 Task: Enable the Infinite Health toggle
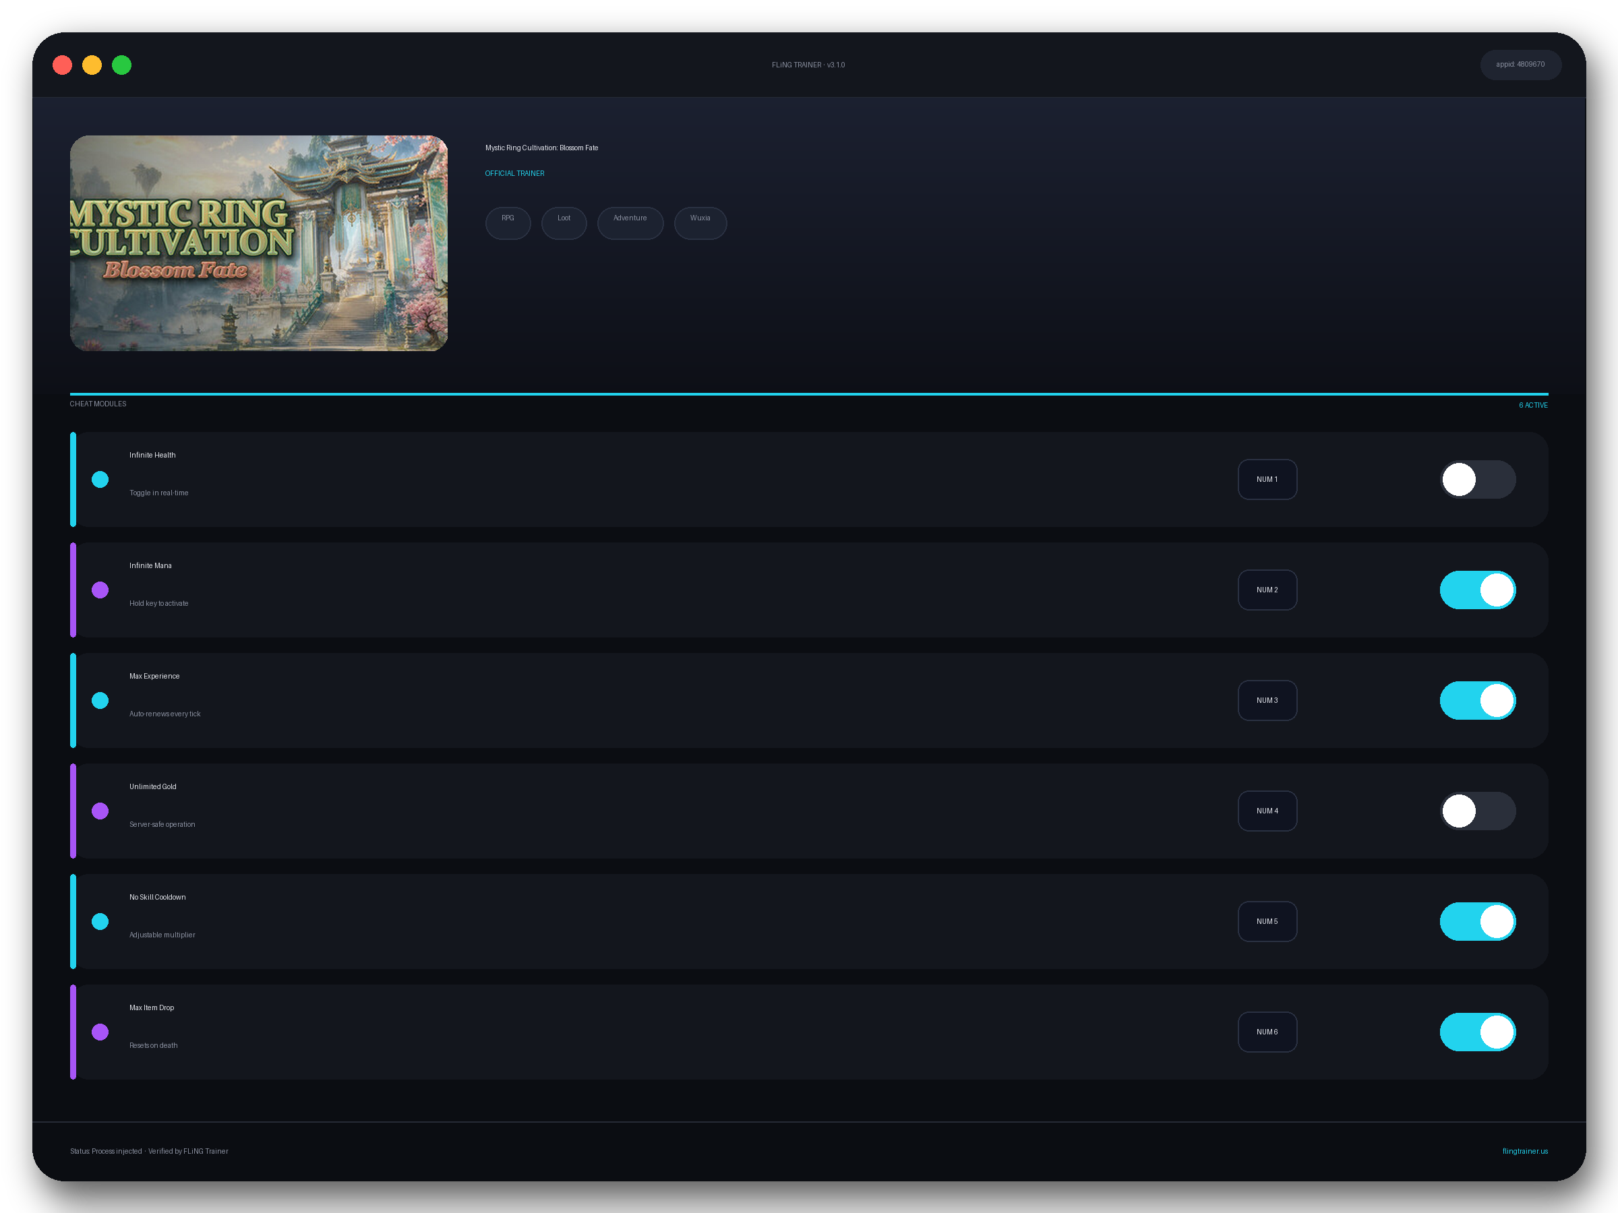tap(1478, 480)
